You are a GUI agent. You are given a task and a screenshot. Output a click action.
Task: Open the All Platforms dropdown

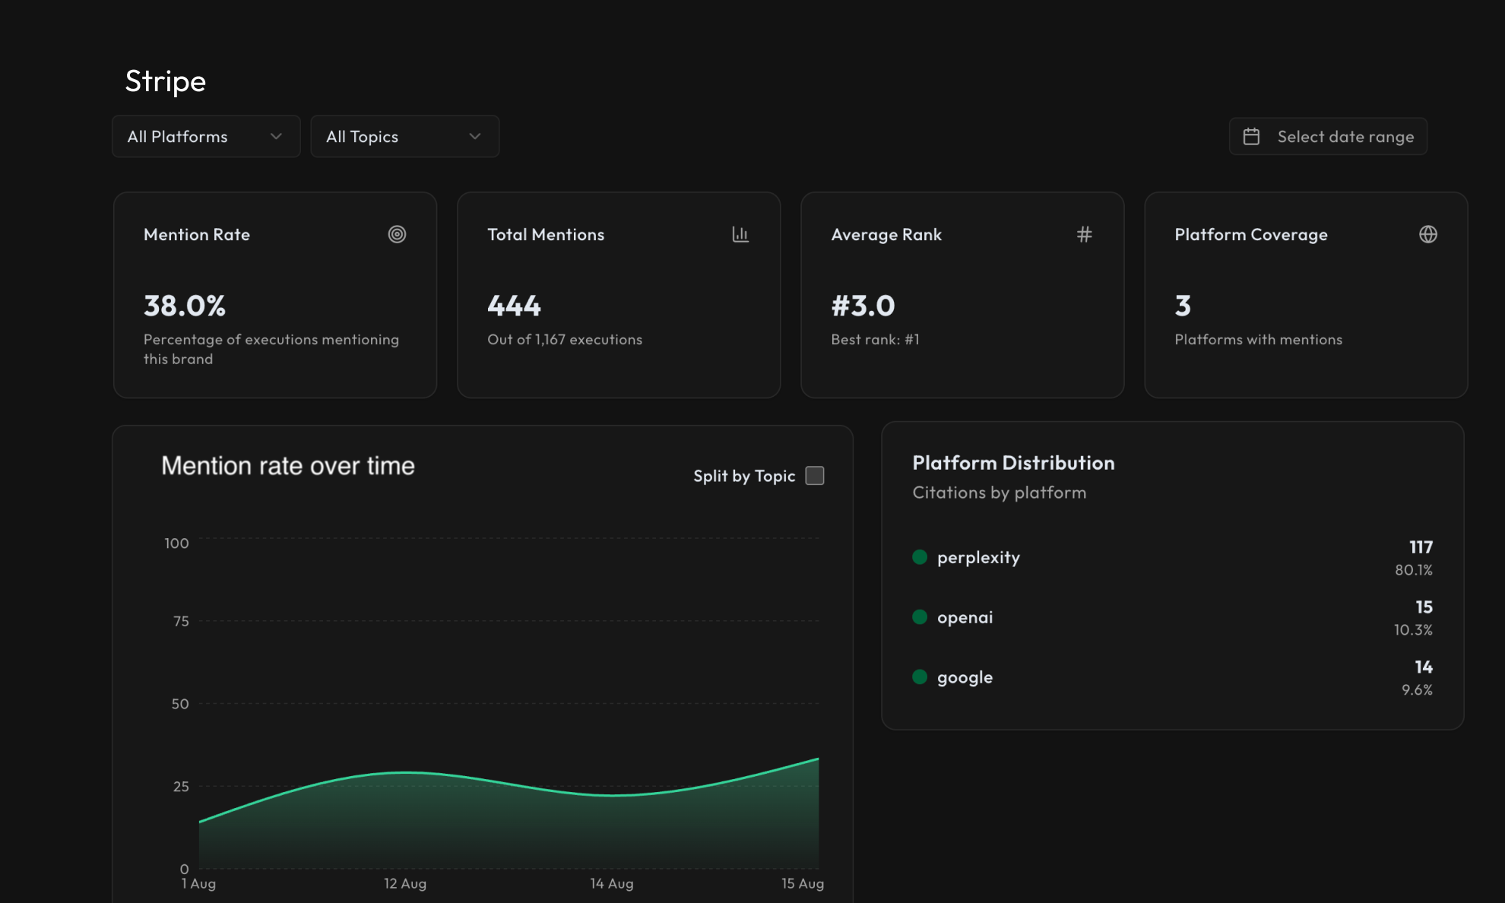205,137
